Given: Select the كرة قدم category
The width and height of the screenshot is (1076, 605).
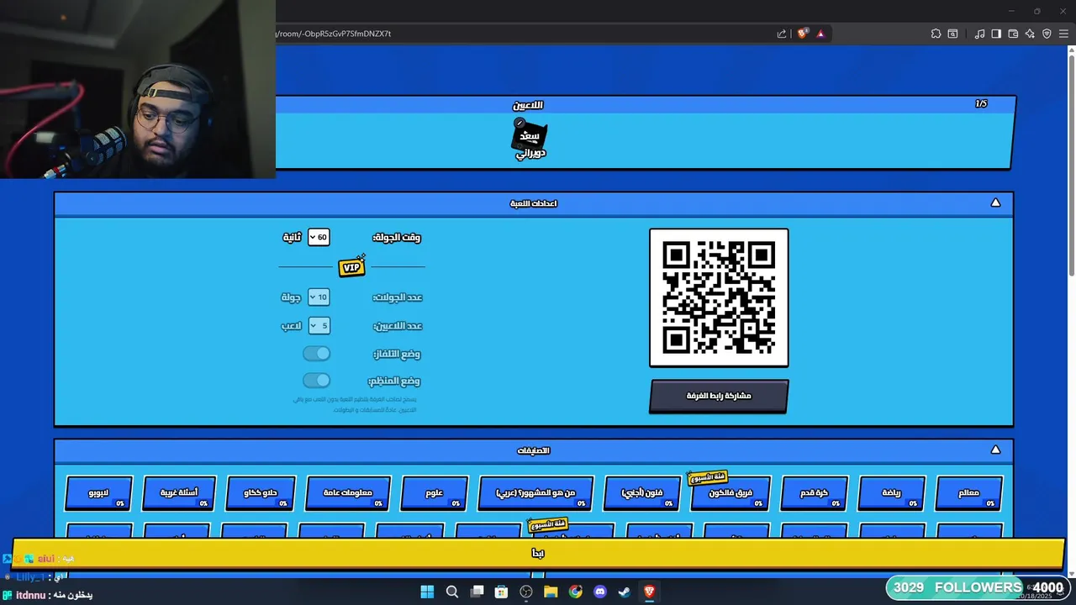Looking at the screenshot, I should coord(815,493).
